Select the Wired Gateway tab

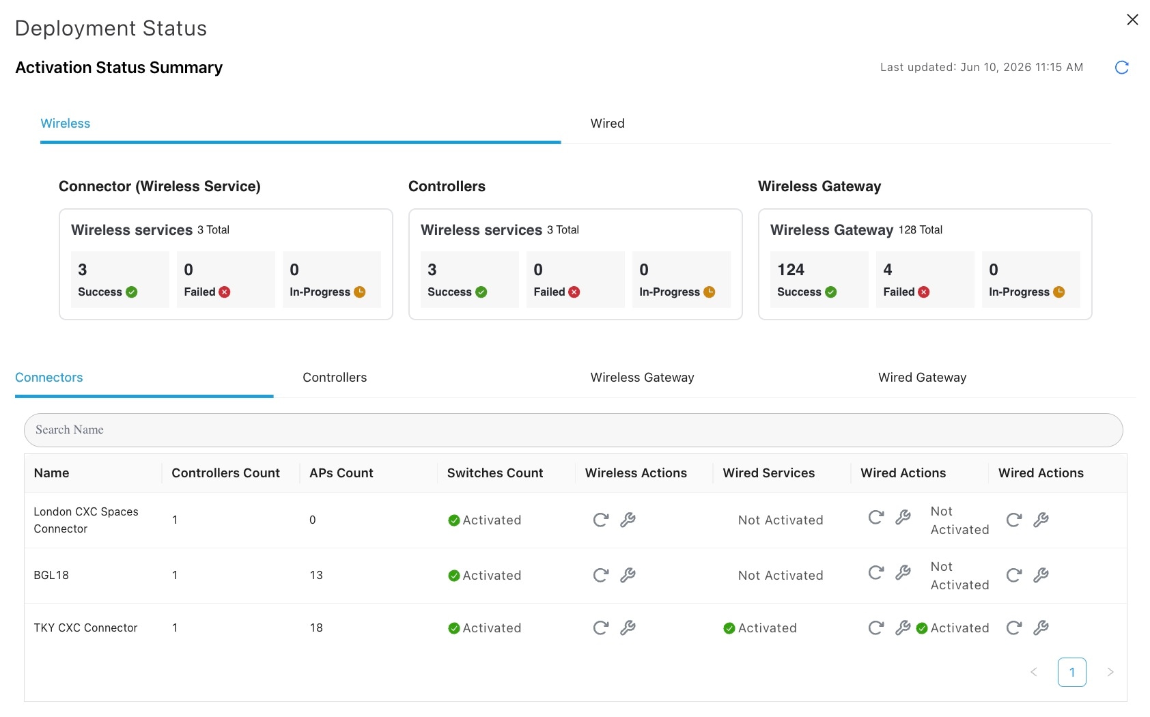[922, 378]
